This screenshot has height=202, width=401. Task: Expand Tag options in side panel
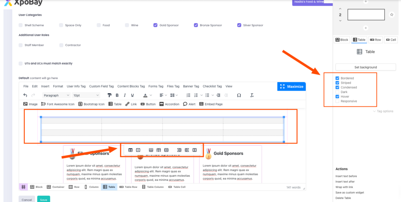point(383,111)
